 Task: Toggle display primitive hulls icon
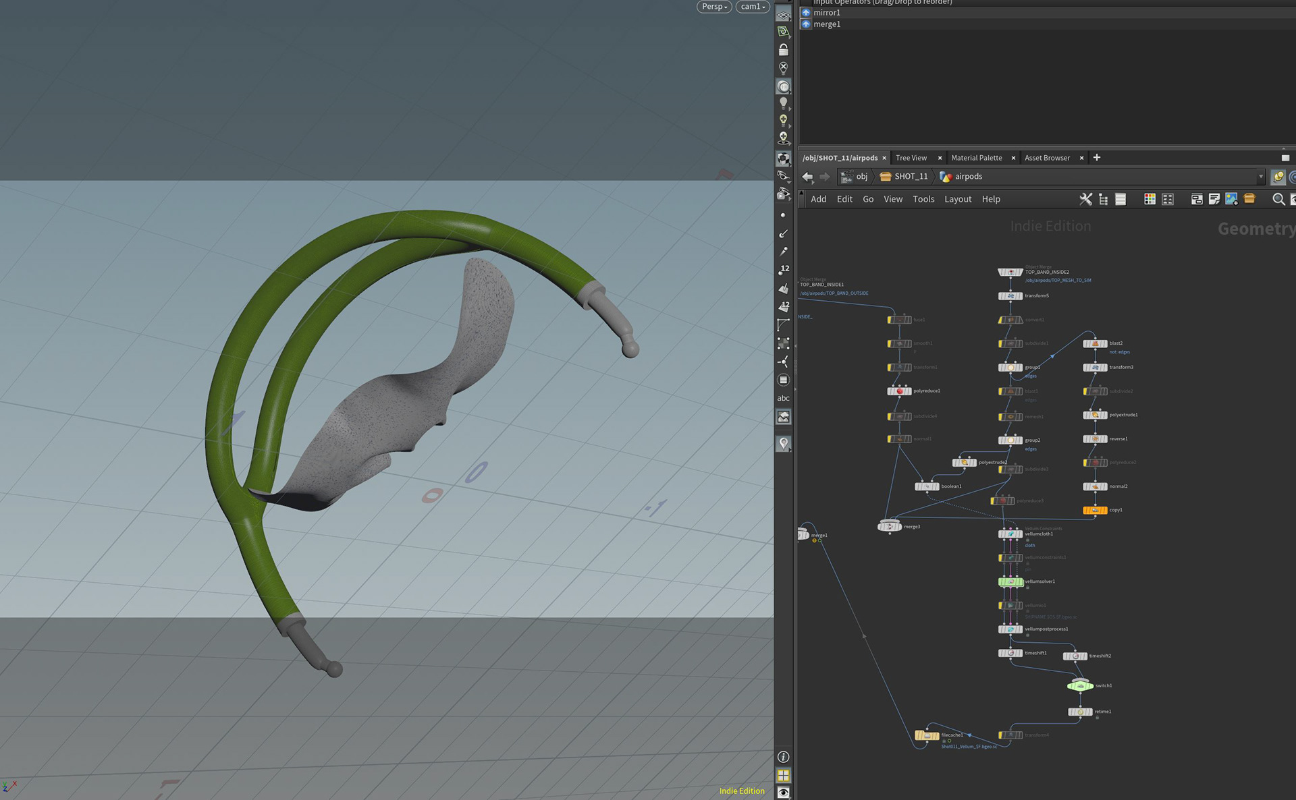click(x=783, y=324)
